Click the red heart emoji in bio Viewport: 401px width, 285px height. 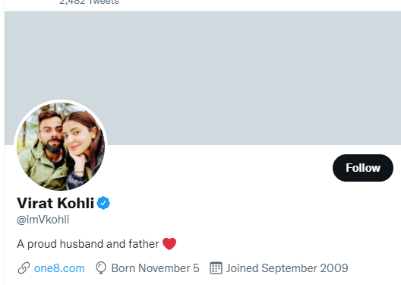click(169, 243)
